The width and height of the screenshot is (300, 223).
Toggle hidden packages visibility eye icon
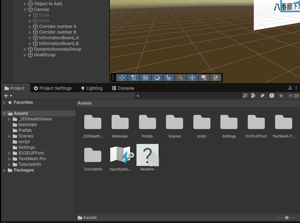[291, 96]
